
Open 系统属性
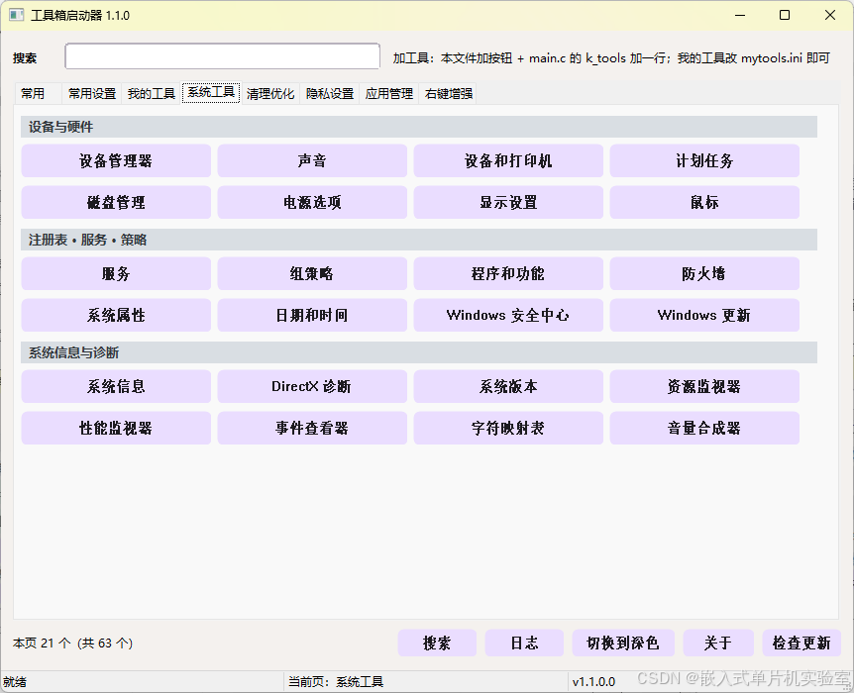coord(116,315)
